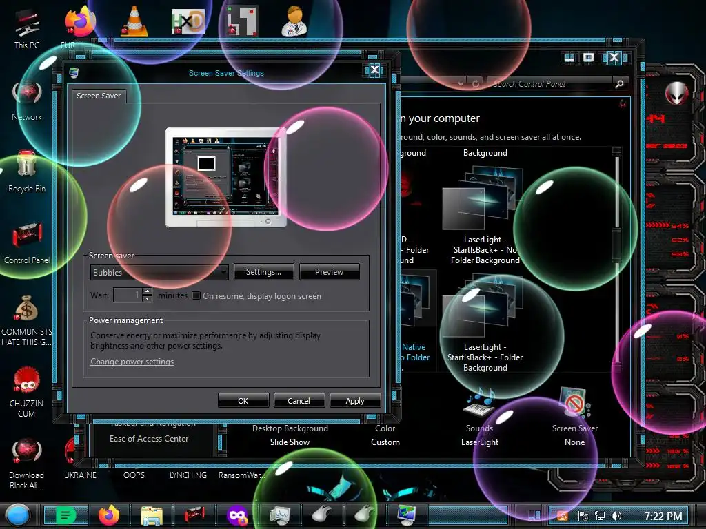The image size is (706, 529).
Task: Open the Download Black Ali... desktop icon
Action: (27, 464)
